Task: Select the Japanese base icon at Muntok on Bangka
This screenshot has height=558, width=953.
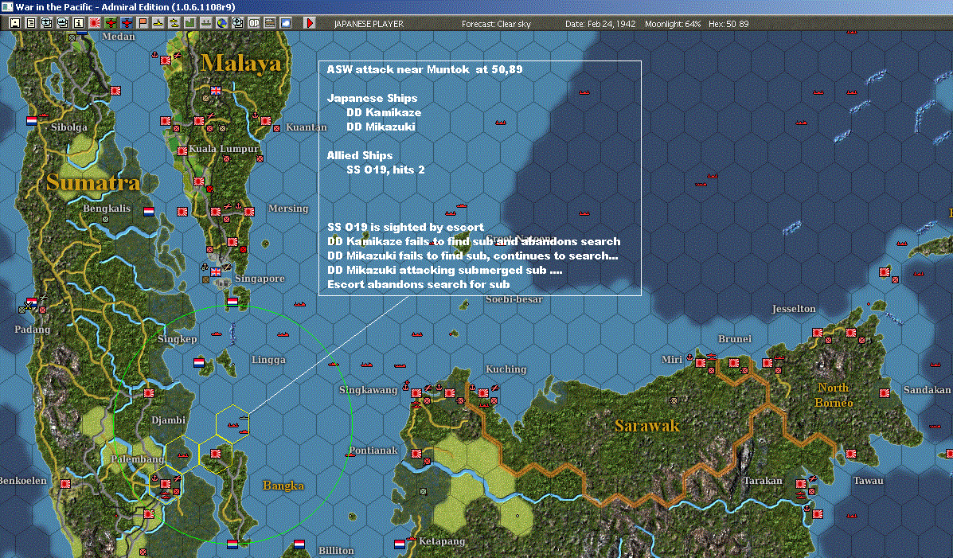Action: click(215, 454)
